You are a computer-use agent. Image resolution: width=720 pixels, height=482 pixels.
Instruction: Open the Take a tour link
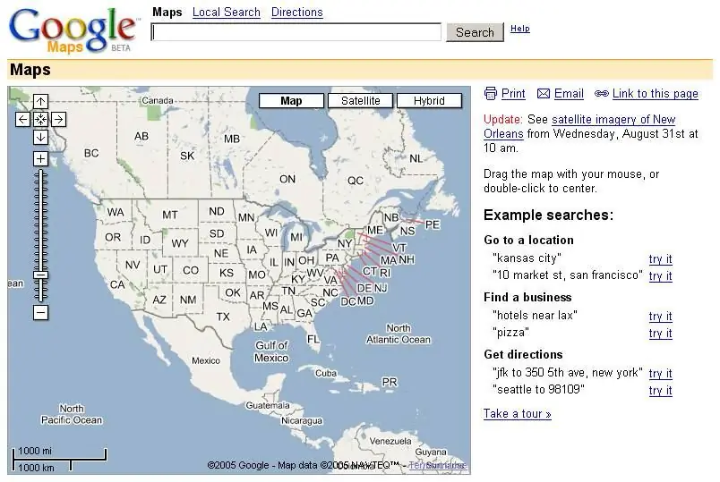click(x=517, y=414)
